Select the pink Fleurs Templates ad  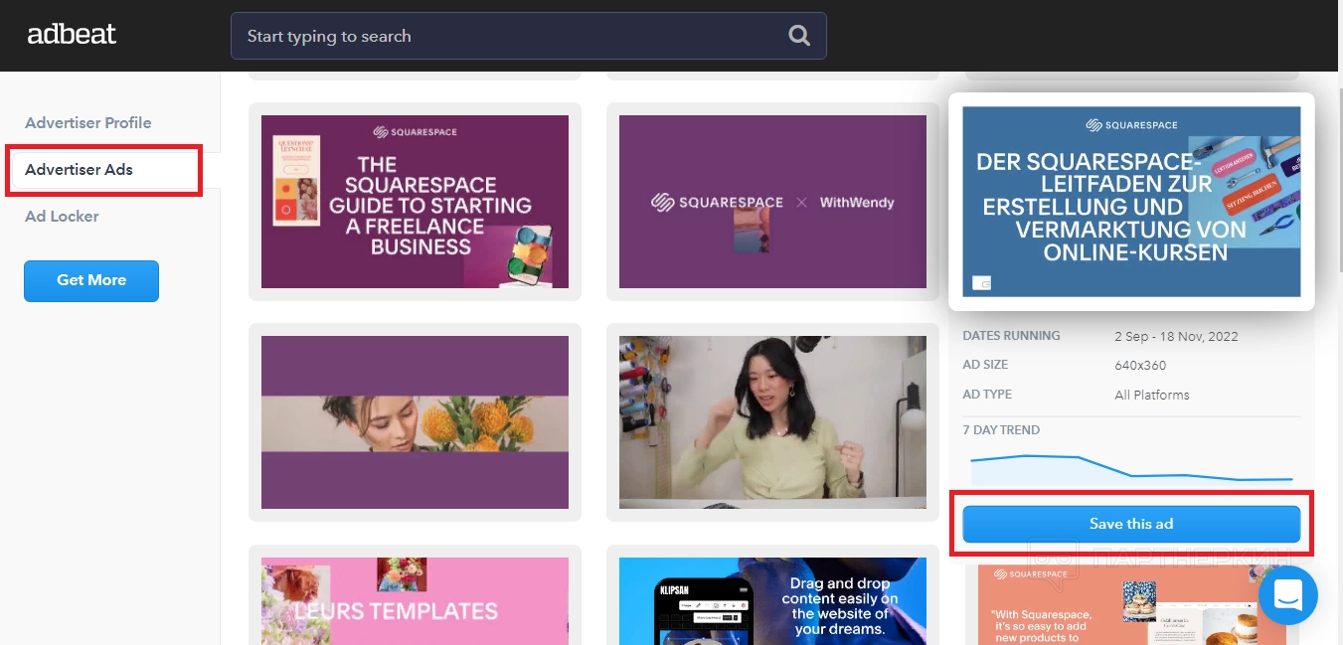[415, 601]
